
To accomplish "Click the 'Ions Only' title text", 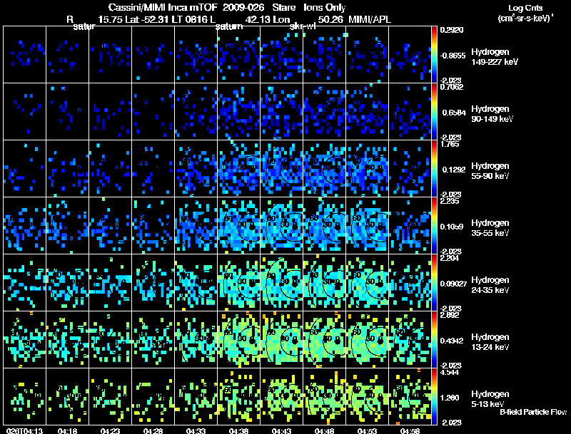I will [325, 7].
